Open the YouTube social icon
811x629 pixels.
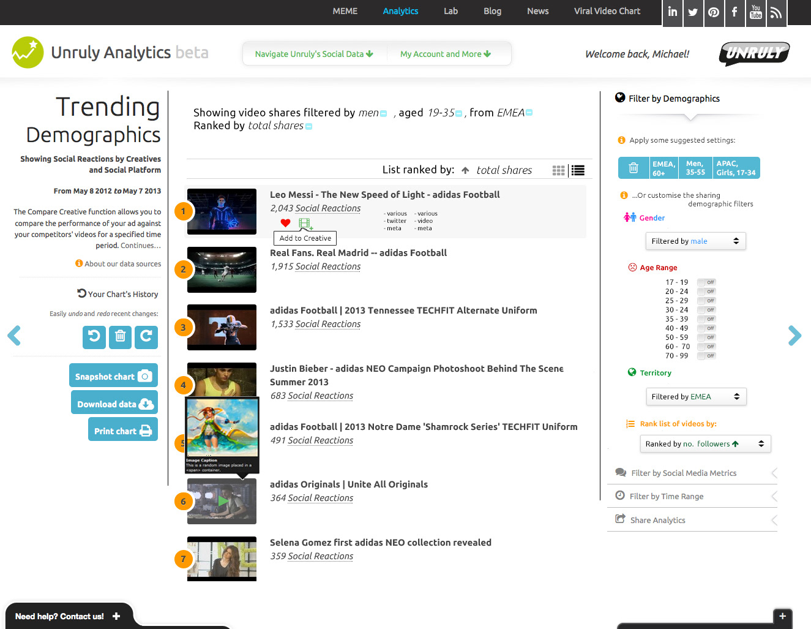tap(756, 12)
